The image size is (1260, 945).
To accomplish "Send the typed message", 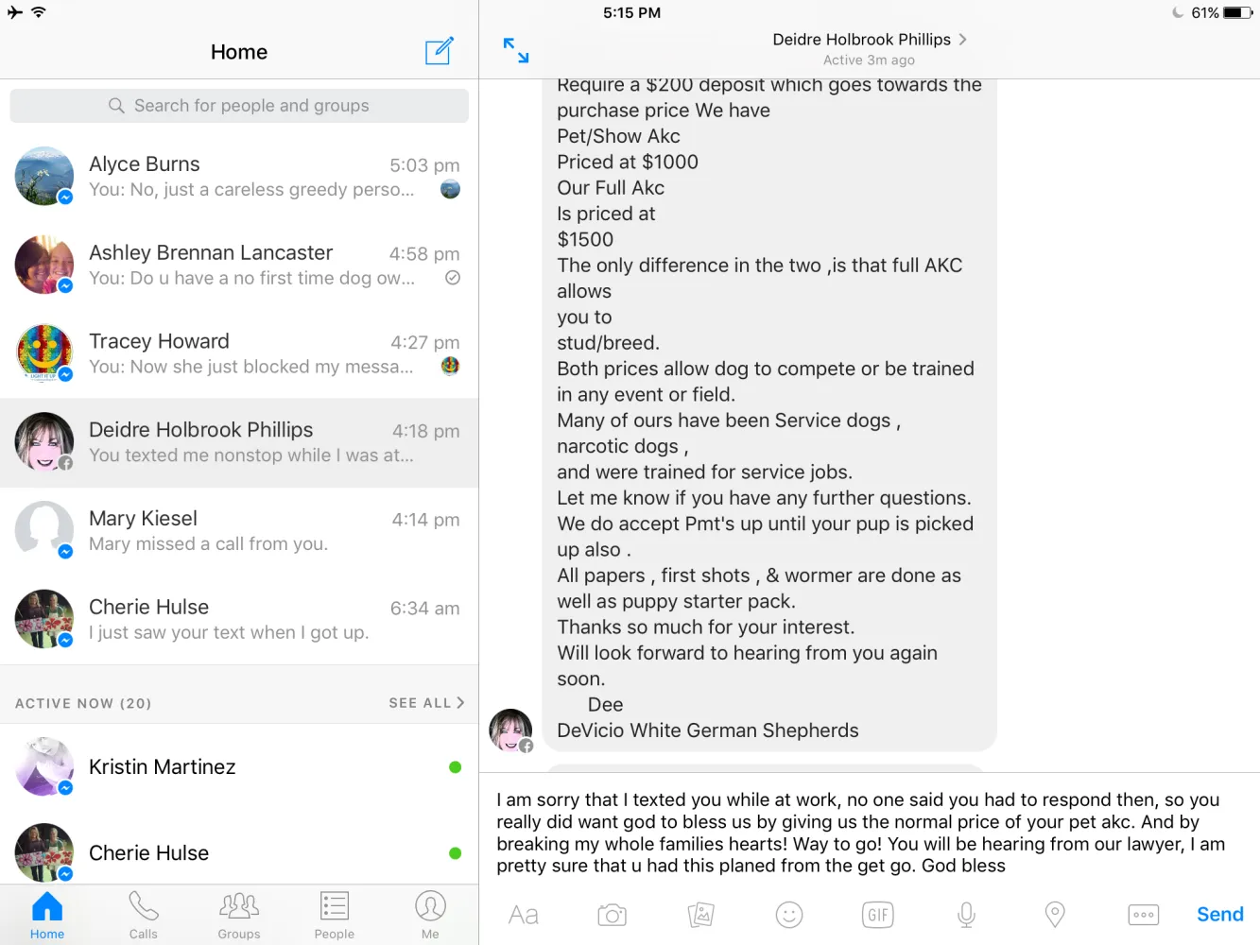I will point(1220,914).
